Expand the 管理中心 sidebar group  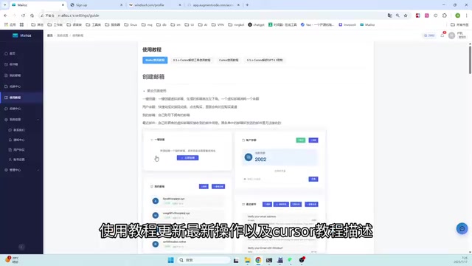coord(38,170)
